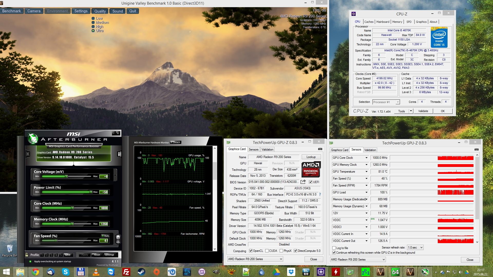Switch to the Graphics tab in CPU-Z
Viewport: 493px width, 277px height.
click(421, 22)
